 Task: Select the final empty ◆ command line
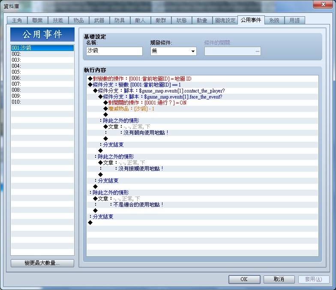point(202,223)
